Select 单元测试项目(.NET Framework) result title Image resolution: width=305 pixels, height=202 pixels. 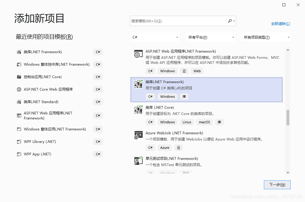tap(172, 159)
